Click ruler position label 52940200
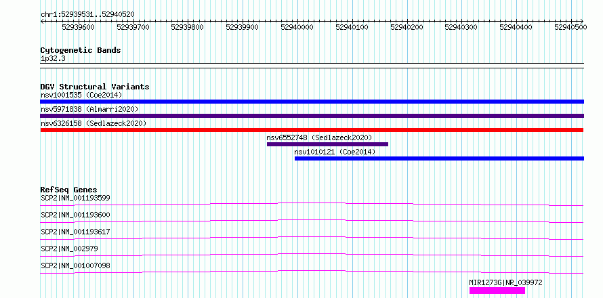This screenshot has width=603, height=298. pyautogui.click(x=407, y=27)
